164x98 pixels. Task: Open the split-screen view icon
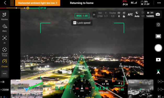[x=159, y=96]
